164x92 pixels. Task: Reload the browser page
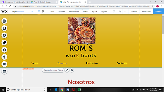tap(10, 6)
